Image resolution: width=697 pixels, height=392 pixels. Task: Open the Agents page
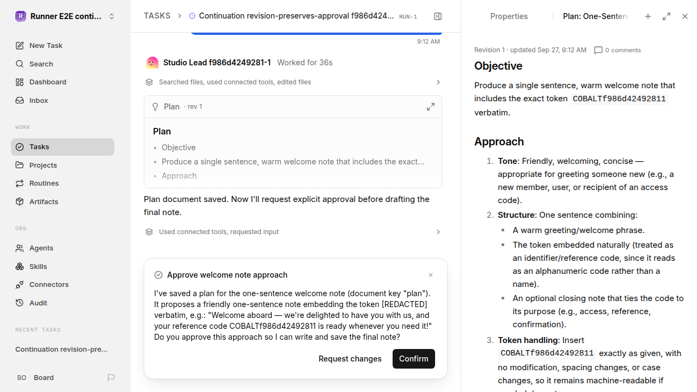[x=63, y=248]
